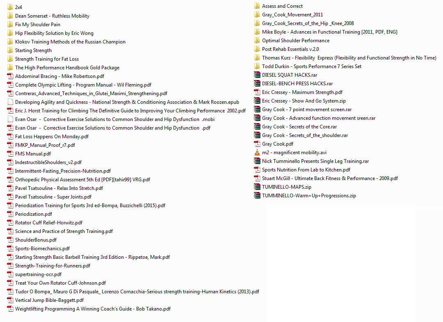Select Mike Boyle - Advances in Functional Training folder
This screenshot has width=443, height=322.
(330, 32)
